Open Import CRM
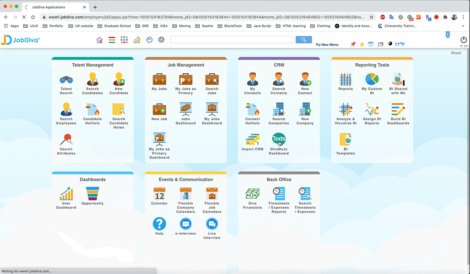This screenshot has height=274, width=470. (x=253, y=139)
